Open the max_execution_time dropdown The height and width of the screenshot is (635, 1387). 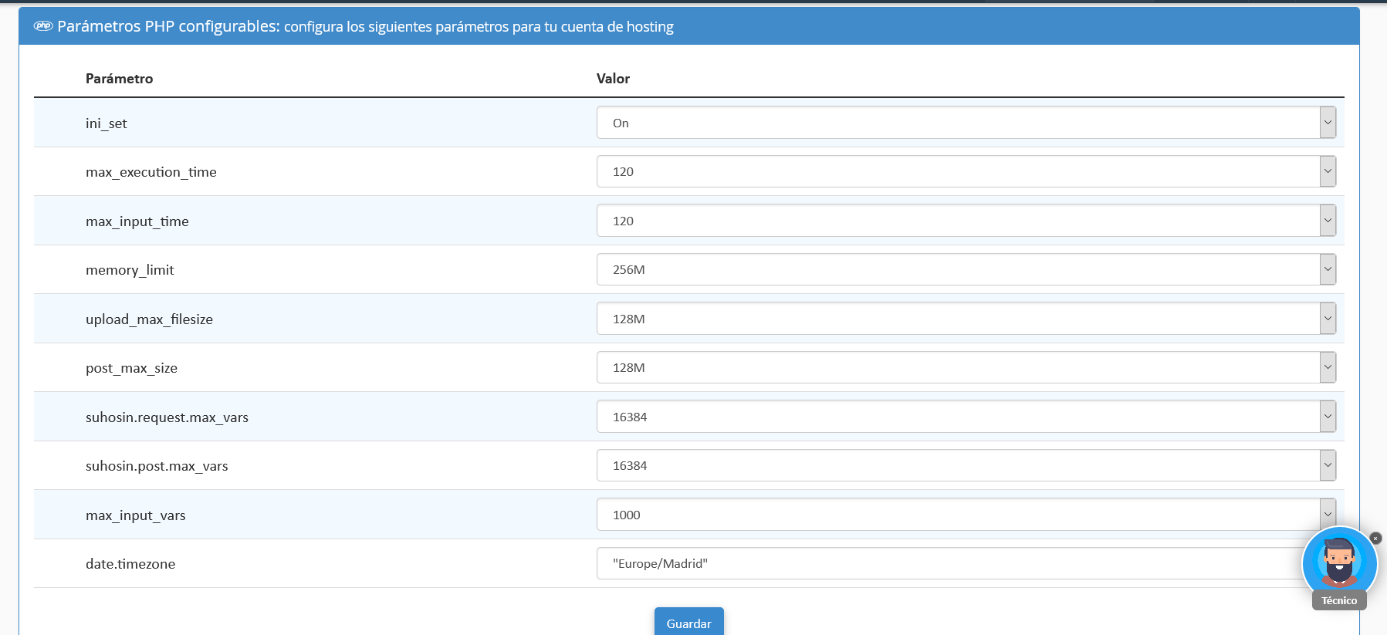pyautogui.click(x=966, y=171)
